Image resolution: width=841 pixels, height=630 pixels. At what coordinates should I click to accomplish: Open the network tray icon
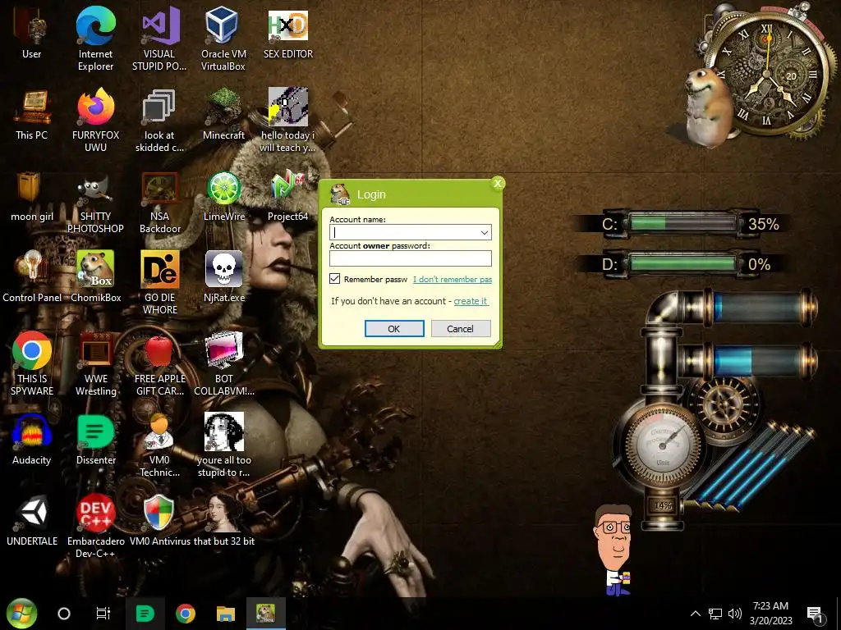715,614
